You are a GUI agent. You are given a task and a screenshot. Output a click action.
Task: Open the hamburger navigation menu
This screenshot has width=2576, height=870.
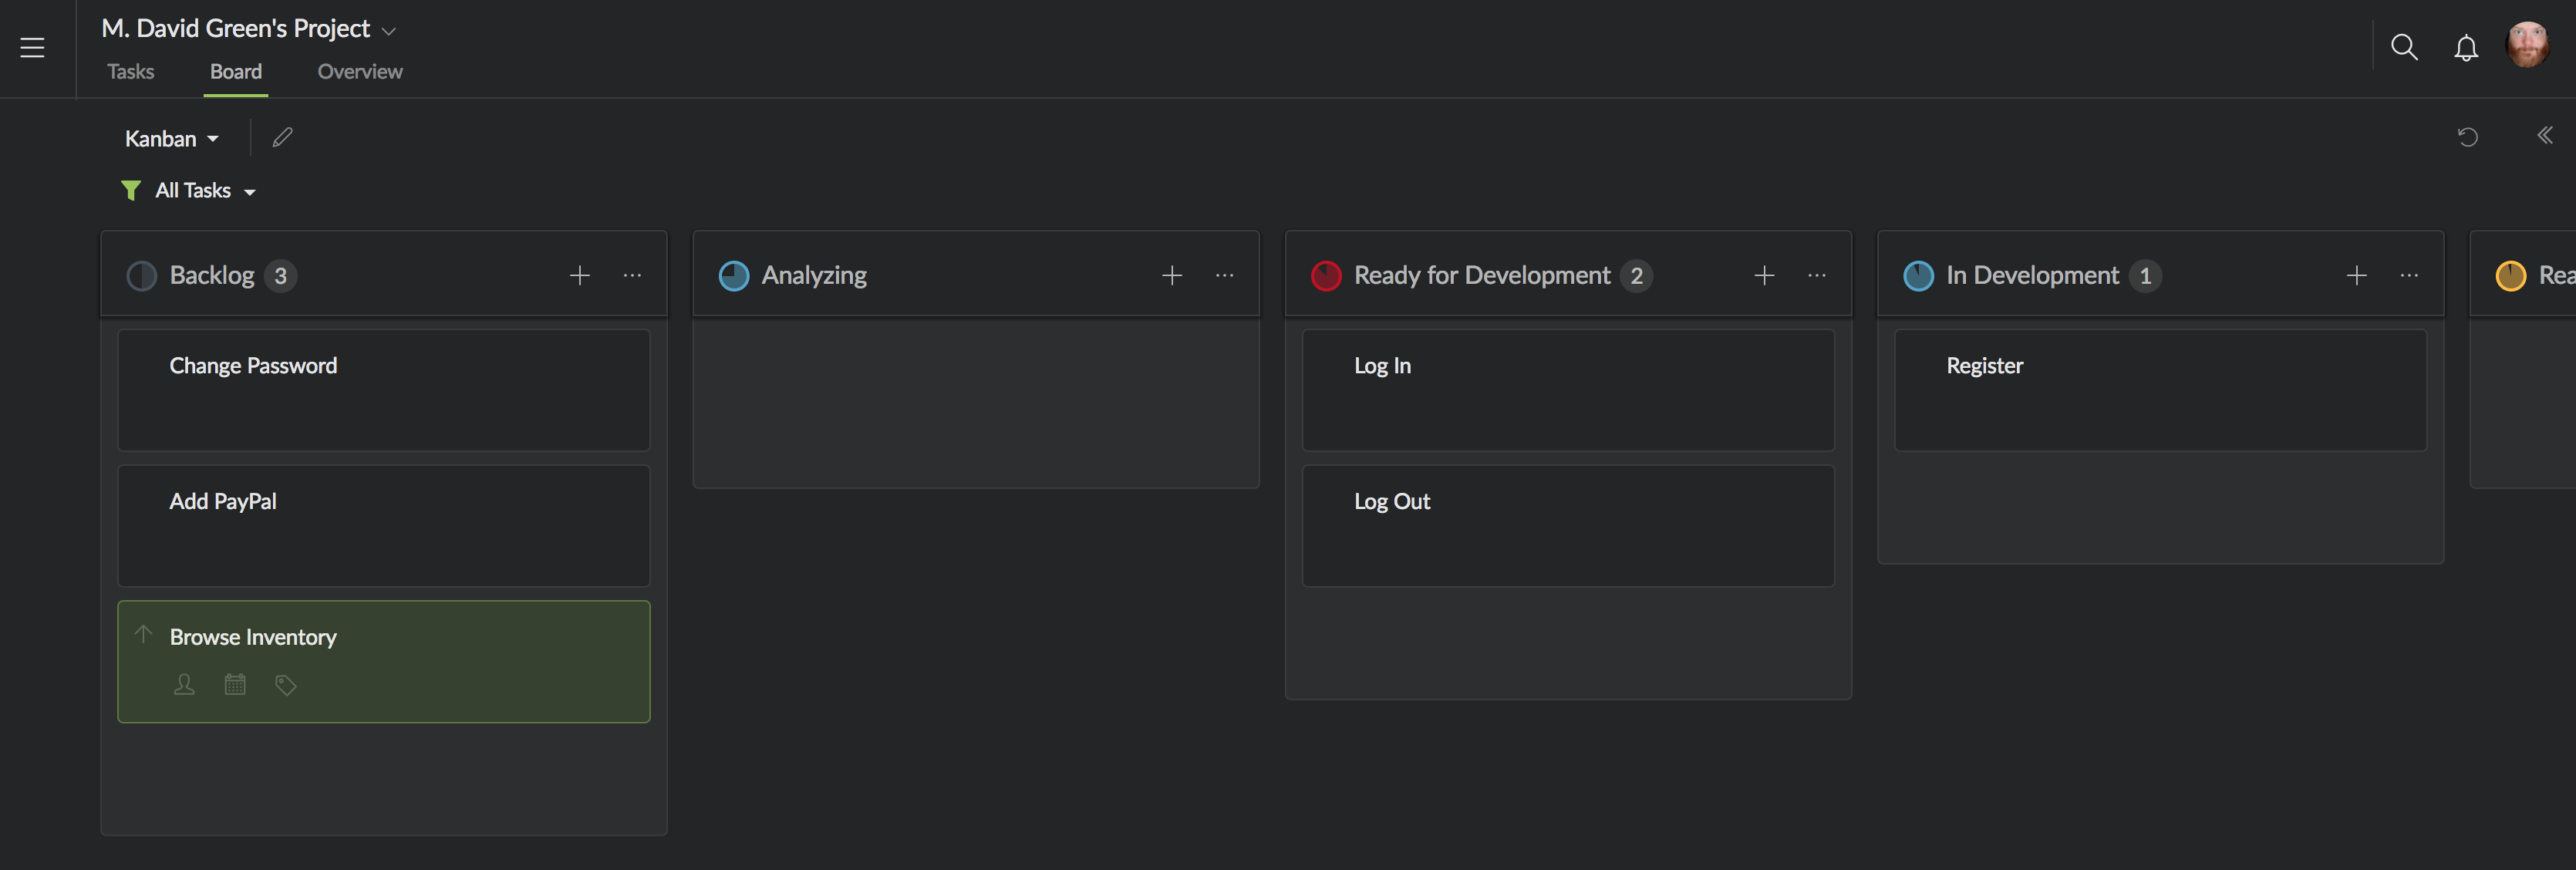32,47
